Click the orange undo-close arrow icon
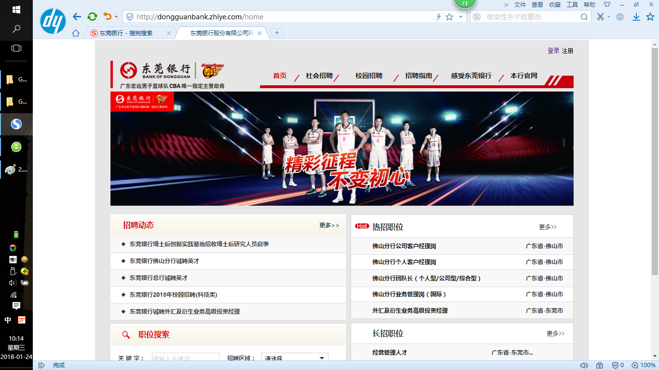 pos(108,17)
